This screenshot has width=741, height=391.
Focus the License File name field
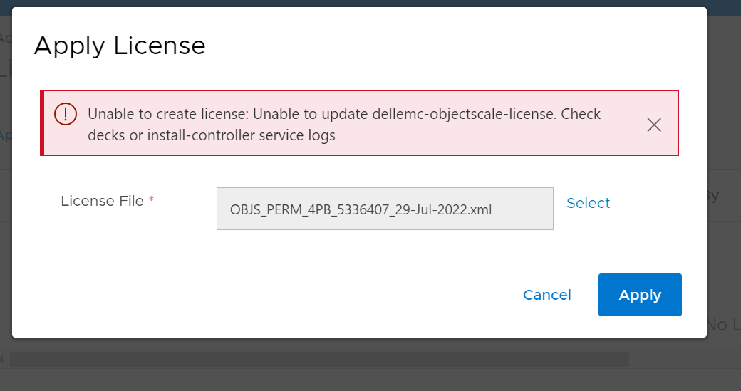(385, 209)
